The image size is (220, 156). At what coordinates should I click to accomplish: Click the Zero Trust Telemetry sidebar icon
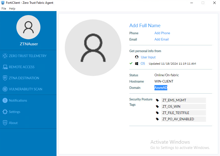pos(5,56)
